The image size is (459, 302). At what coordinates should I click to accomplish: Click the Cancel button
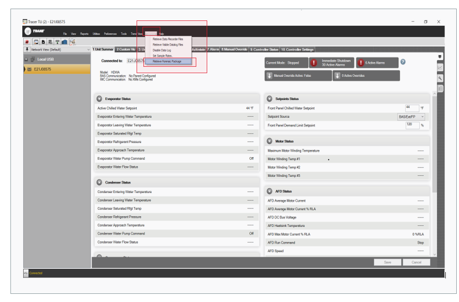(416, 262)
